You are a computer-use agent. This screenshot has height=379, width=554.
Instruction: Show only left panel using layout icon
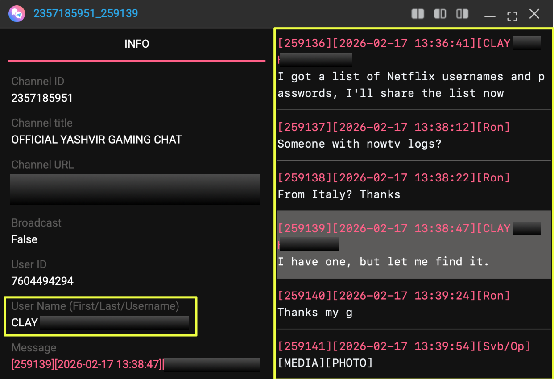pyautogui.click(x=440, y=14)
